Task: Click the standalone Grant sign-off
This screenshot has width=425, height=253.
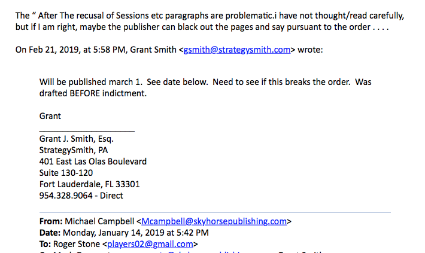Action: [x=50, y=115]
